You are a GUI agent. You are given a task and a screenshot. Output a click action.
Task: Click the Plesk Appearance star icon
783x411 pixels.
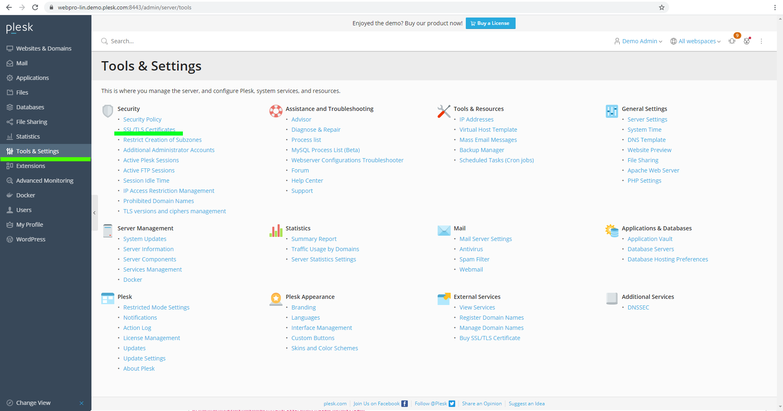276,299
